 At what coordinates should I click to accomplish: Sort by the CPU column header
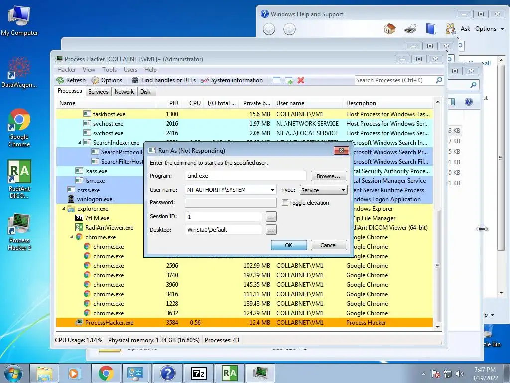(x=193, y=103)
